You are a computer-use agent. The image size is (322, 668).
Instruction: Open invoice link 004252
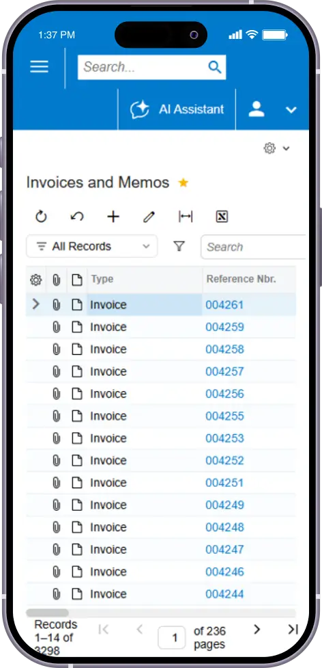[224, 461]
